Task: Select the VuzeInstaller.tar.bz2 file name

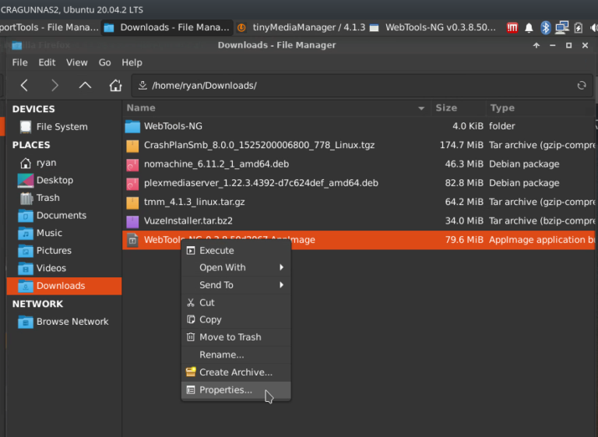Action: (x=188, y=221)
